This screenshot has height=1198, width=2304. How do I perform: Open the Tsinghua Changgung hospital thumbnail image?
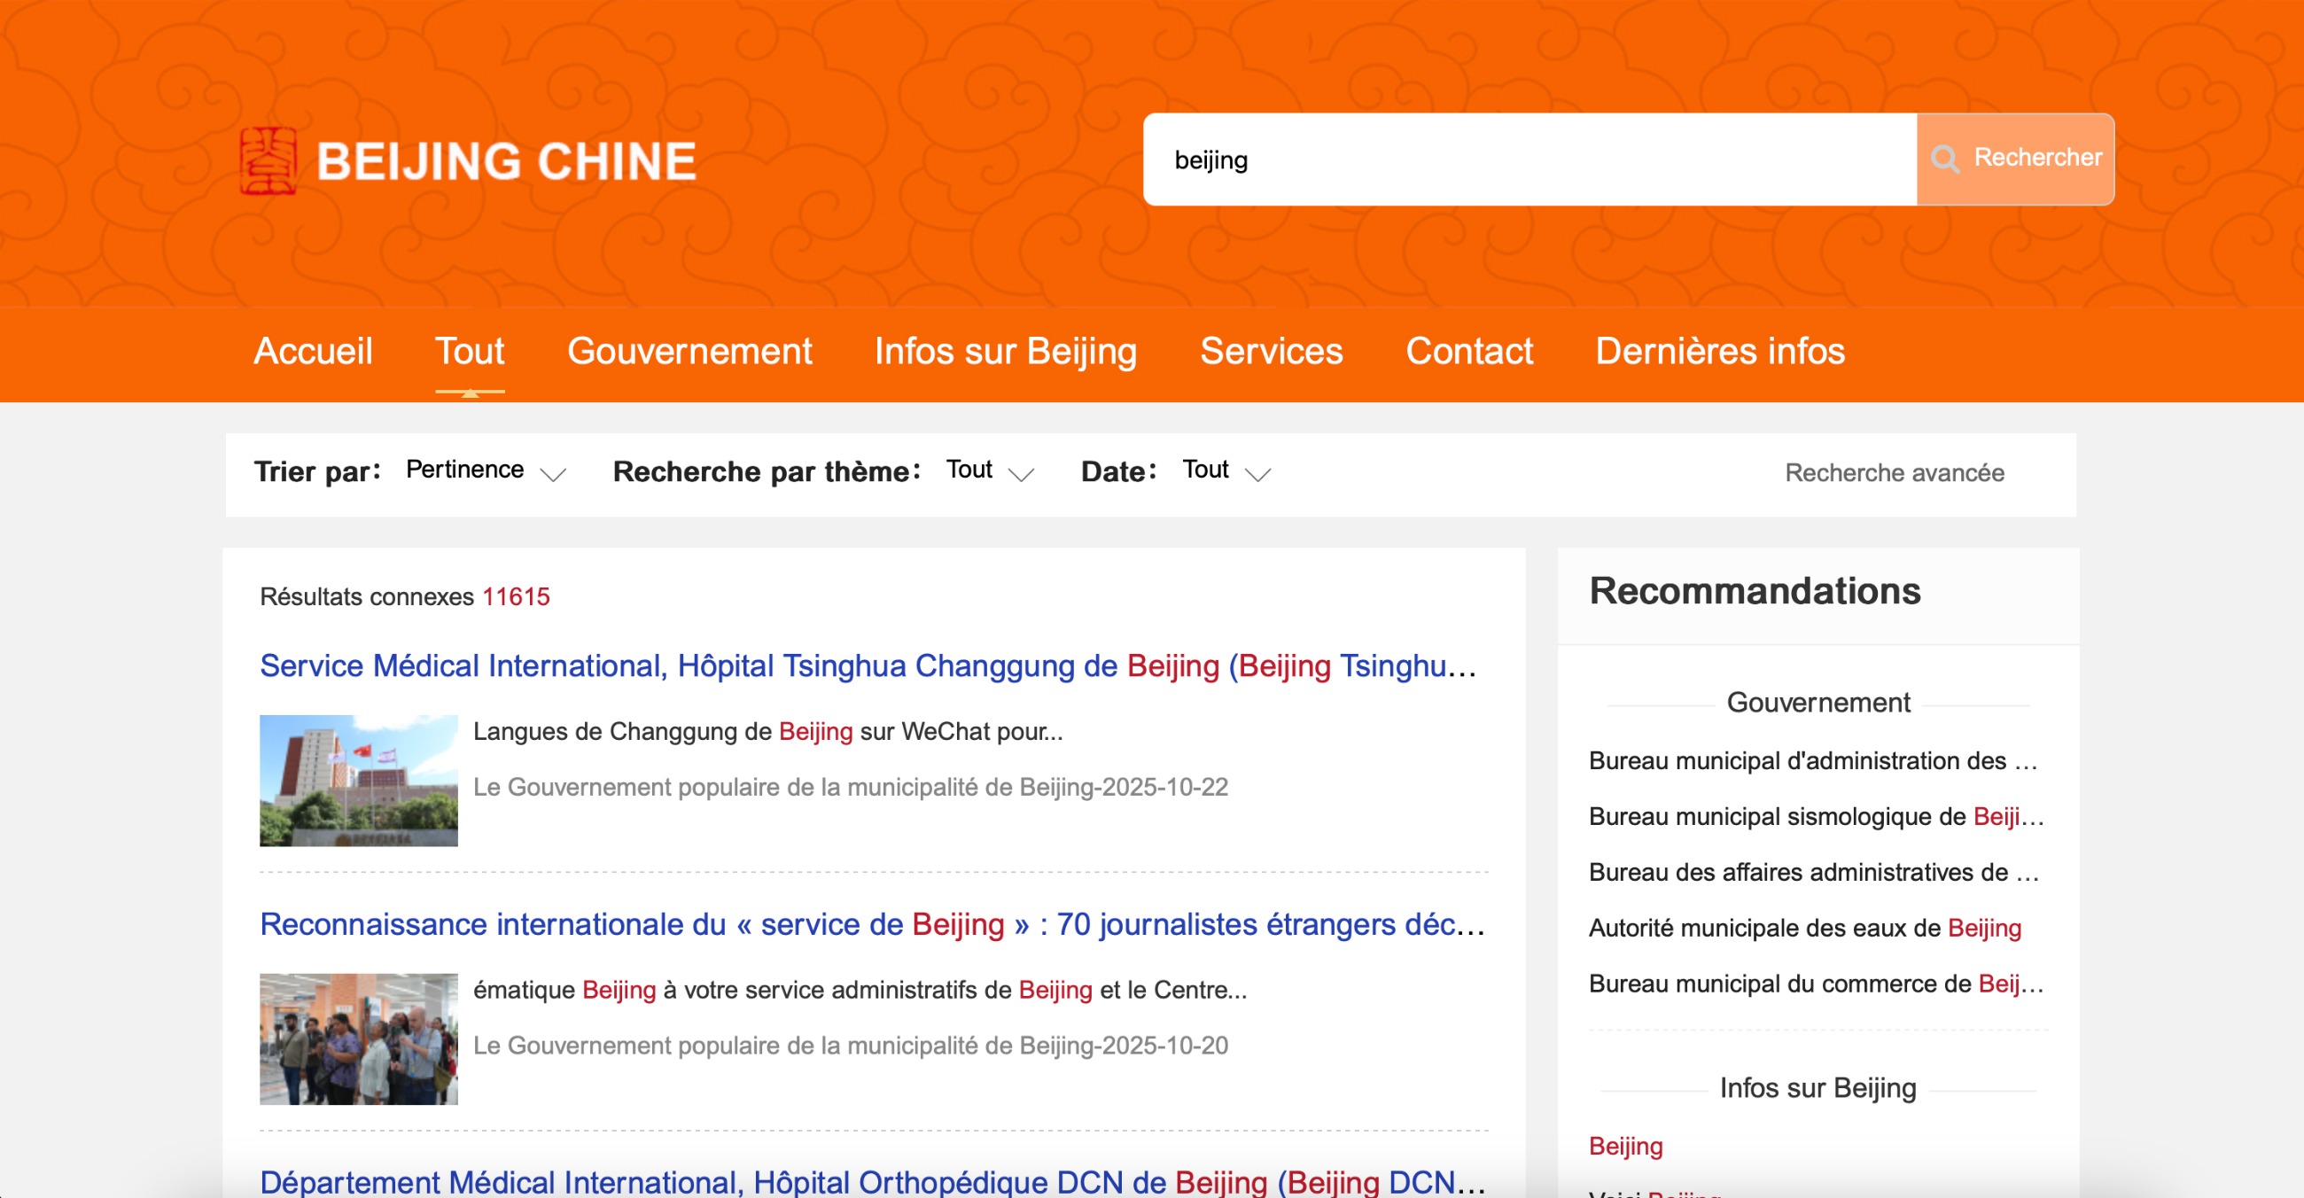(359, 781)
